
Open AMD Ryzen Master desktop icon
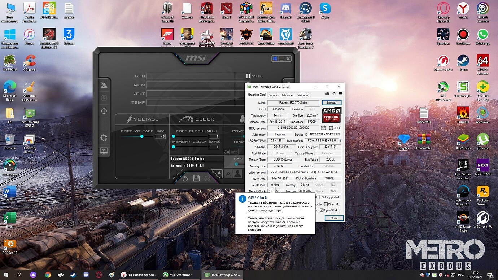coord(463,222)
